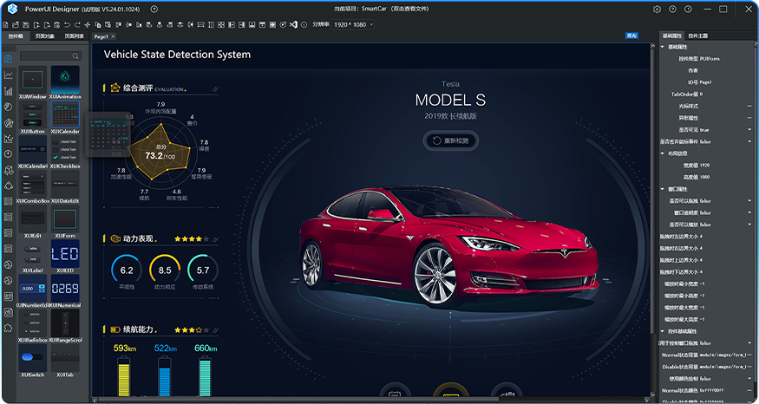759x404 pixels.
Task: Collapse the 基础属性 section
Action: (x=663, y=47)
